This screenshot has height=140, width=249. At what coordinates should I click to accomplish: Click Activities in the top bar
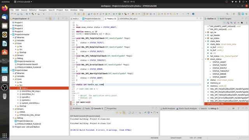pyautogui.click(x=5, y=2)
